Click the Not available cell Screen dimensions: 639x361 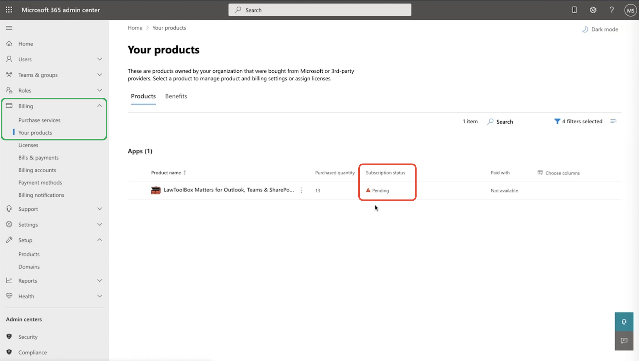[x=504, y=190]
